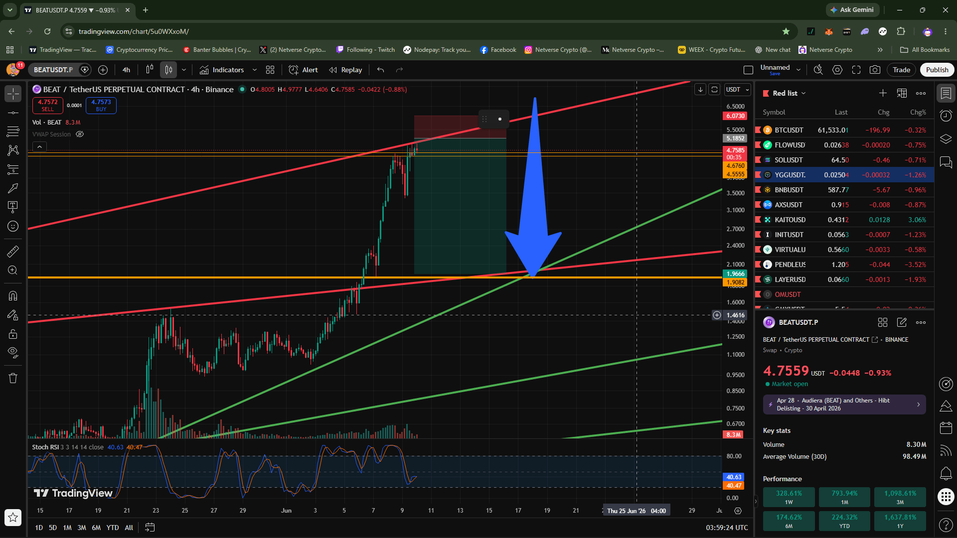Open the chats panel
This screenshot has height=538, width=957.
click(x=946, y=162)
